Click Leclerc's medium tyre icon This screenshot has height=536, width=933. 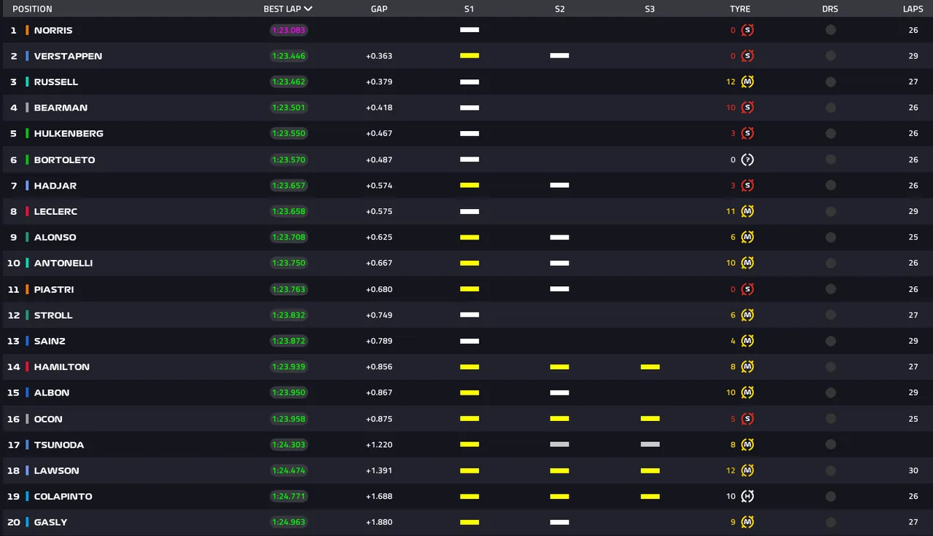747,212
